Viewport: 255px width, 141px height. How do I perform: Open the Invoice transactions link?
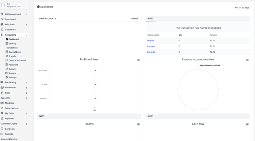pos(150,41)
